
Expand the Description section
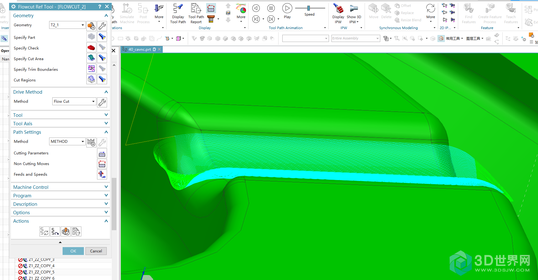point(106,204)
